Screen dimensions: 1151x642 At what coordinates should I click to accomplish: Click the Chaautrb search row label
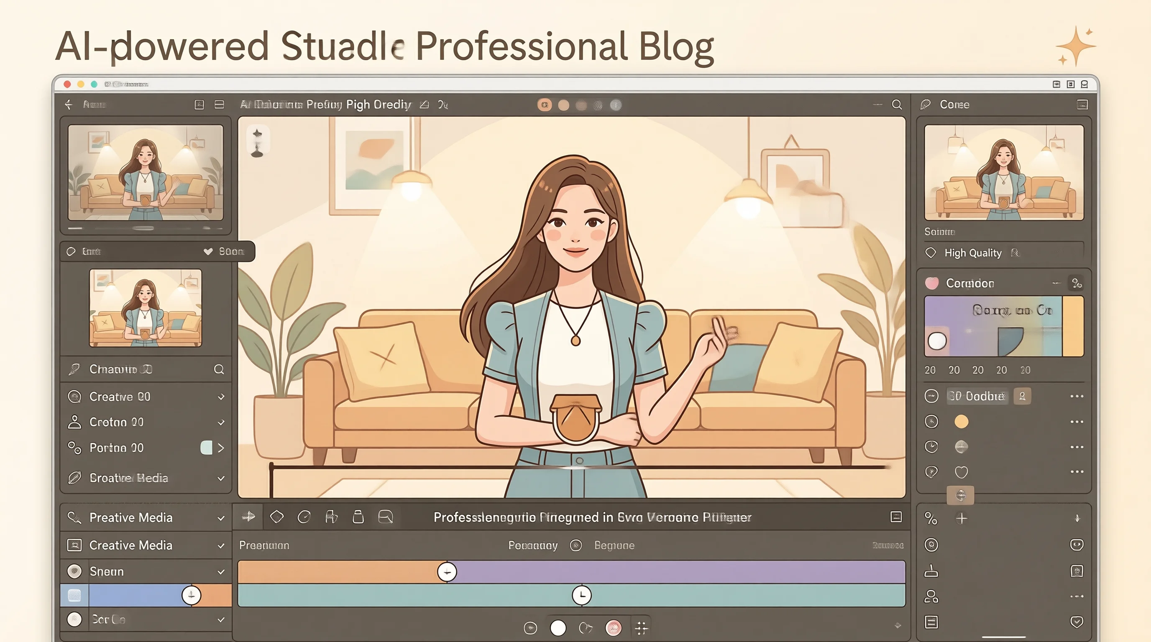tap(120, 369)
